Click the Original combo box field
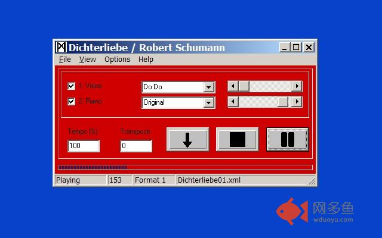The image size is (382, 238). pos(178,102)
